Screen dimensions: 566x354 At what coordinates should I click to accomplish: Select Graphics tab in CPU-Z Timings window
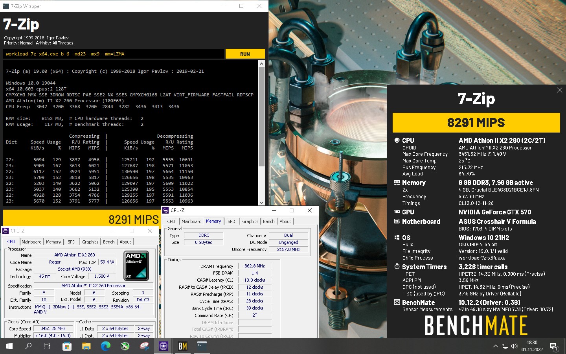click(x=250, y=221)
